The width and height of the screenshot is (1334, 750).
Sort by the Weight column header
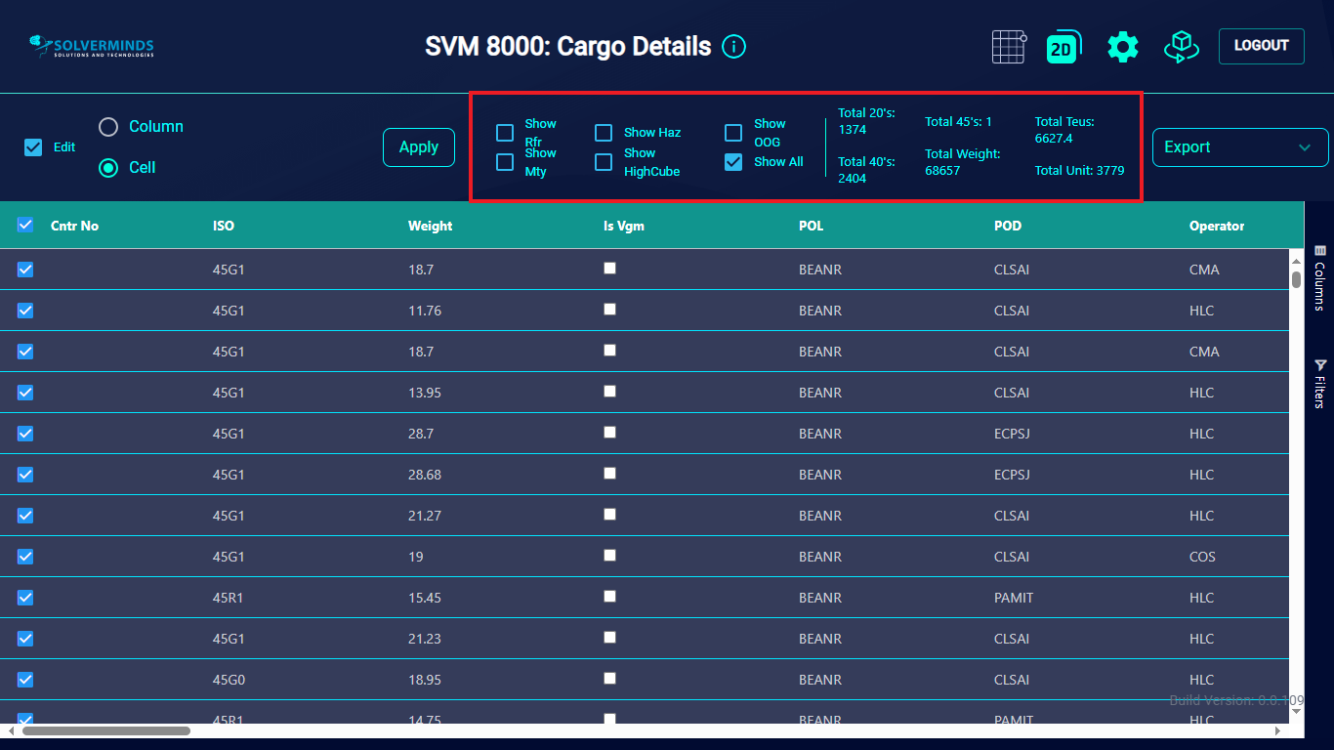[430, 226]
